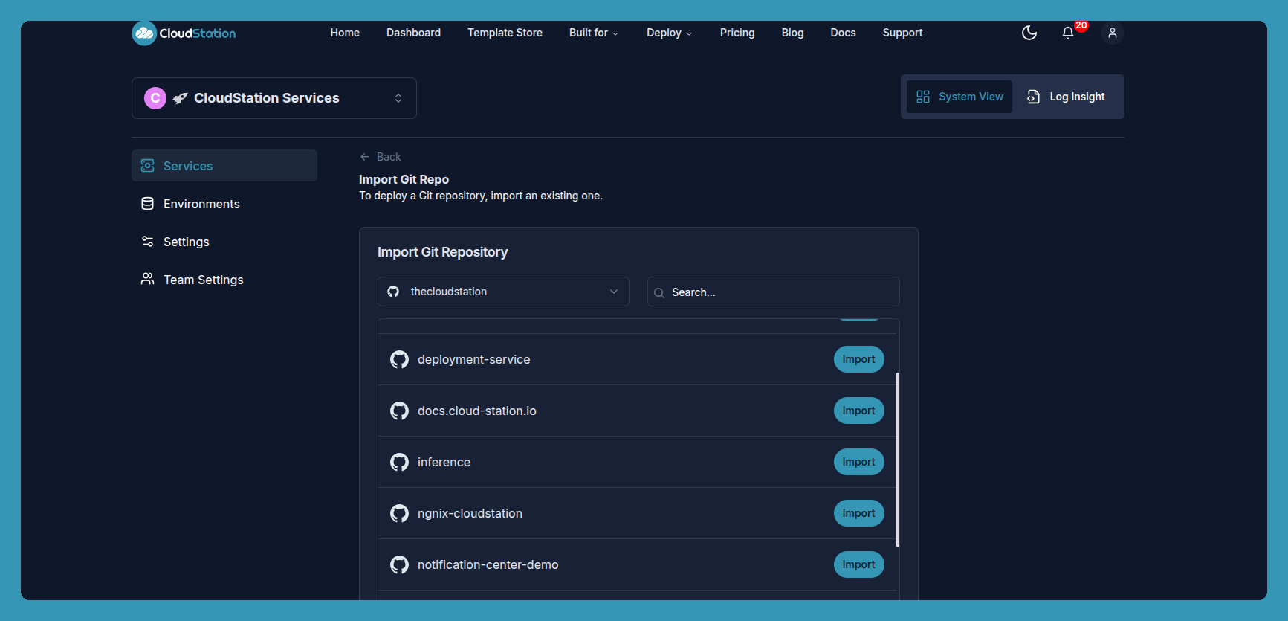Click the Services sidebar icon
The image size is (1288, 621).
(148, 166)
